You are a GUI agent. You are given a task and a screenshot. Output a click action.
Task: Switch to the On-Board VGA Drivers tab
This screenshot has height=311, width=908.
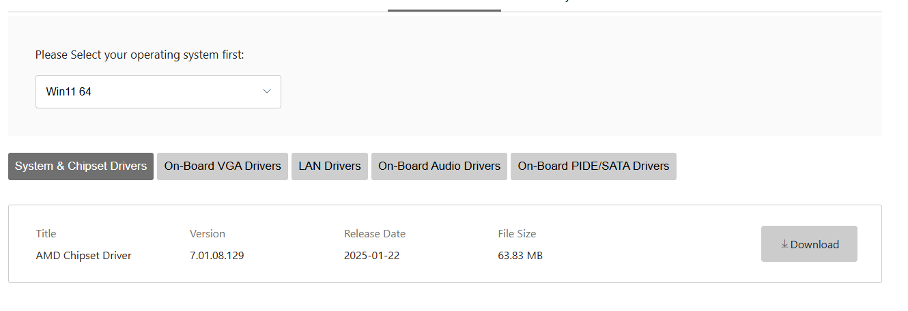coord(223,166)
